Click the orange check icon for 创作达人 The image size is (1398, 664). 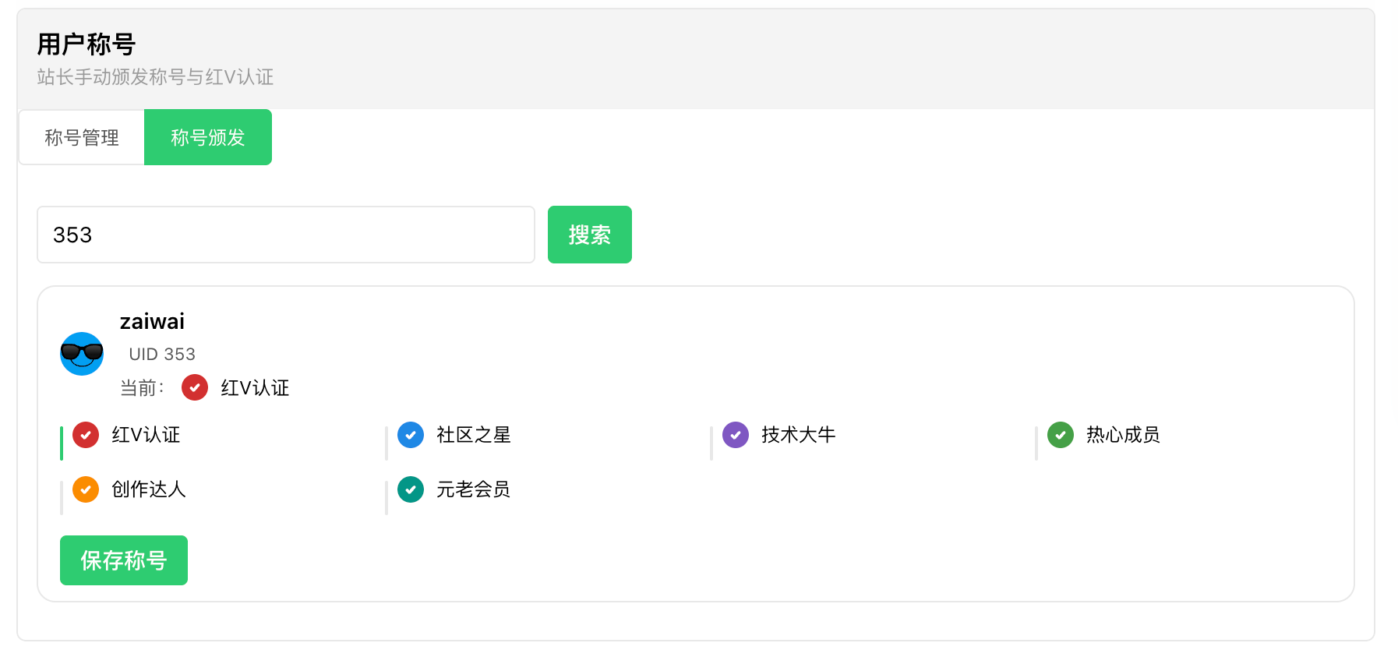click(86, 489)
